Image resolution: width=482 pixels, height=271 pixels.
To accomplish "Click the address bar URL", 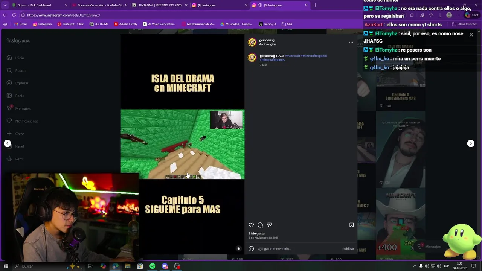I will [64, 15].
